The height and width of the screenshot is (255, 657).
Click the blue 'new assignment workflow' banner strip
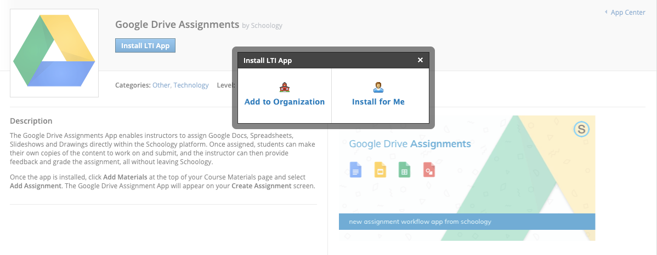coord(467,222)
